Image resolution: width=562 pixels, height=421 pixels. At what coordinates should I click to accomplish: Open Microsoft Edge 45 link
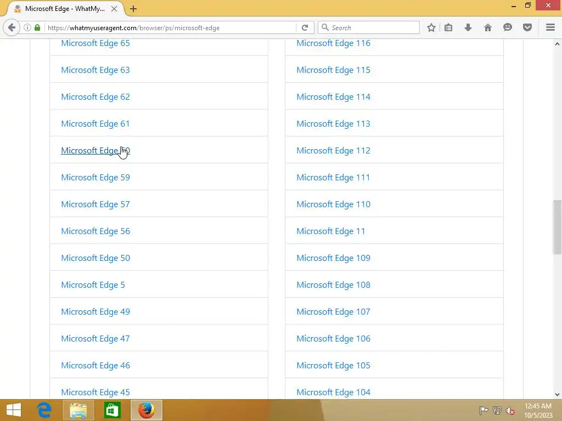[95, 392]
